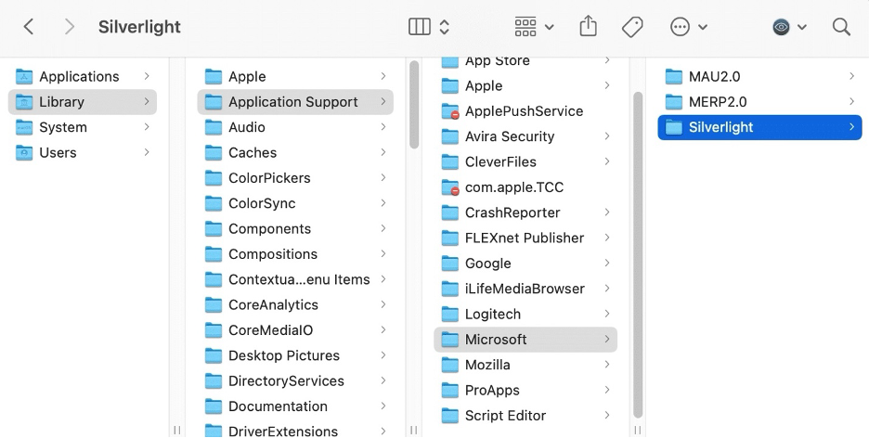Click the ApplePushService restricted folder icon
The height and width of the screenshot is (438, 869).
tap(450, 111)
